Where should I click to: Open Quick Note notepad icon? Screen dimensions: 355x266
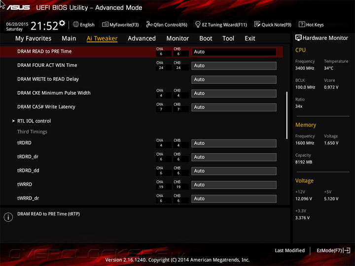pyautogui.click(x=257, y=24)
